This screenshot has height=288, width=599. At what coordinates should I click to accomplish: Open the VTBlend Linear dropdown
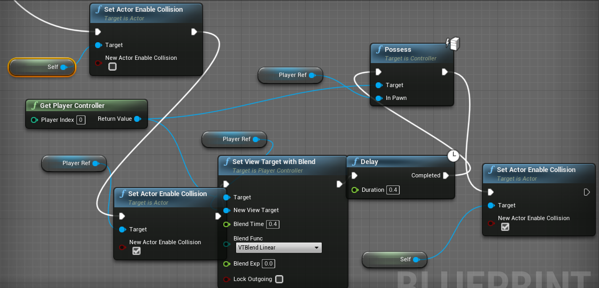tap(278, 247)
